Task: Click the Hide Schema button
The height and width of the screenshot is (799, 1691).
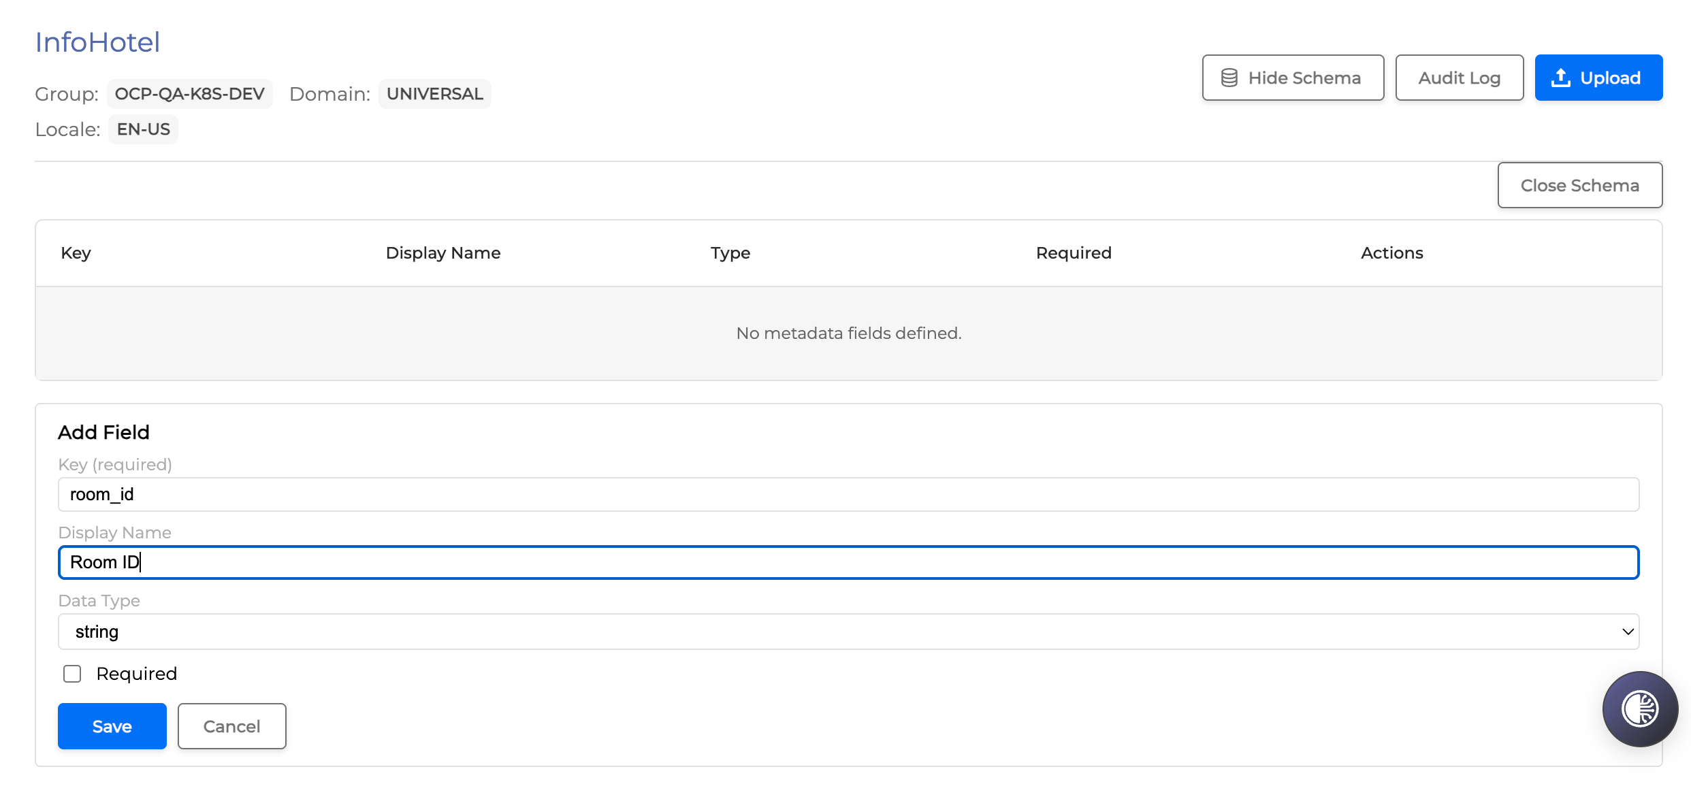Action: (x=1292, y=78)
